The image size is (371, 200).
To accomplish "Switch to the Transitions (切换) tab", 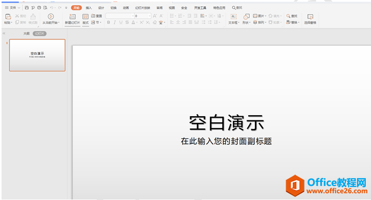I will (x=113, y=8).
